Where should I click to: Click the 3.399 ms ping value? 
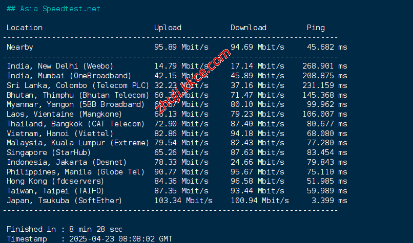(x=326, y=201)
